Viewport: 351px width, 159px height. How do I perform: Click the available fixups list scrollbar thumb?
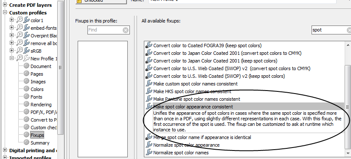tap(348, 107)
